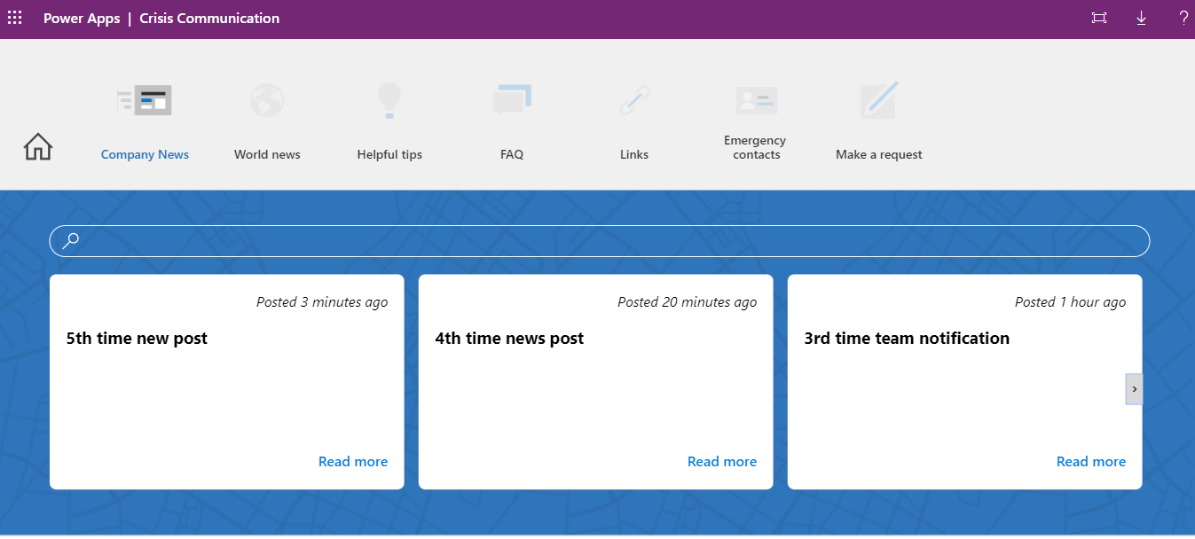Image resolution: width=1195 pixels, height=539 pixels.
Task: Show next news cards with right chevron
Action: click(1134, 389)
